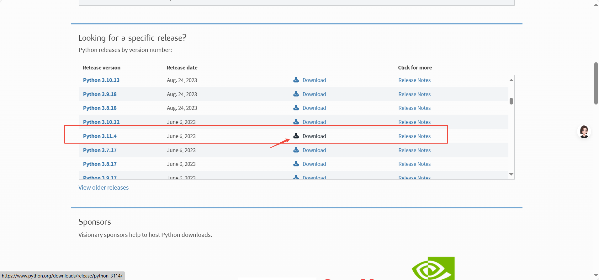View Release Notes for Python 3.8.17
599x280 pixels.
pyautogui.click(x=414, y=164)
